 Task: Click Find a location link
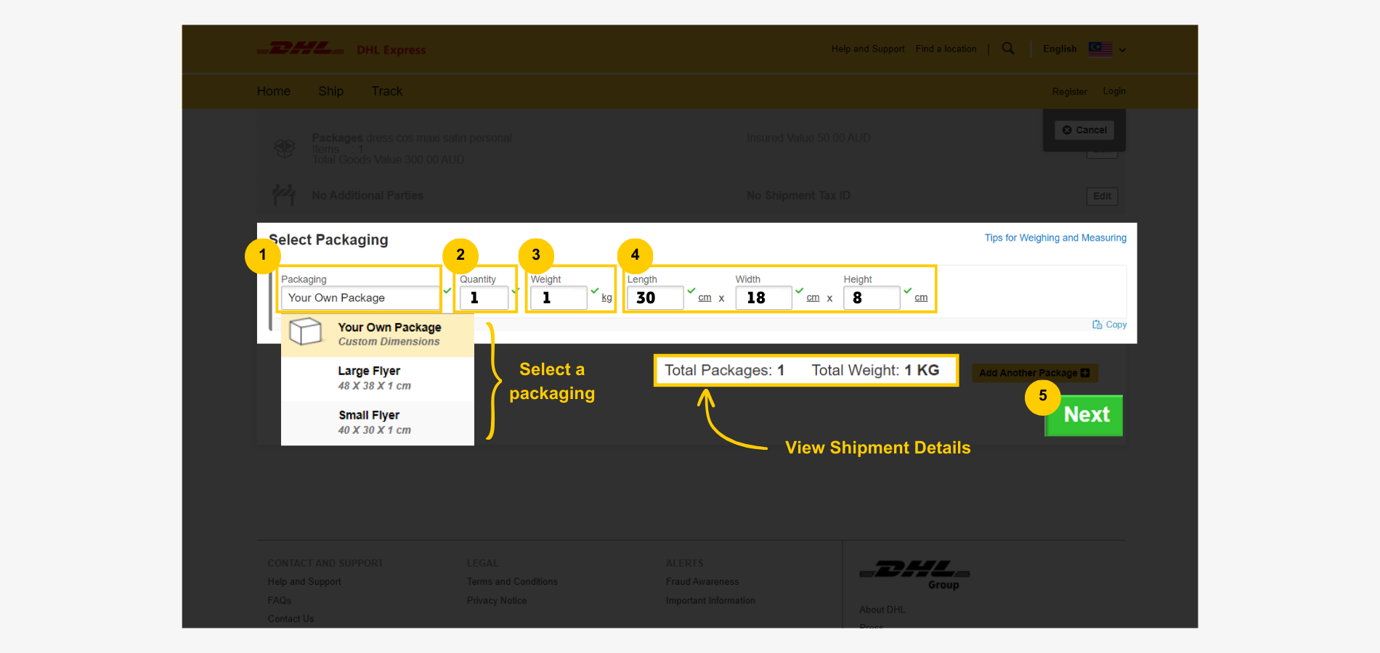tap(946, 49)
